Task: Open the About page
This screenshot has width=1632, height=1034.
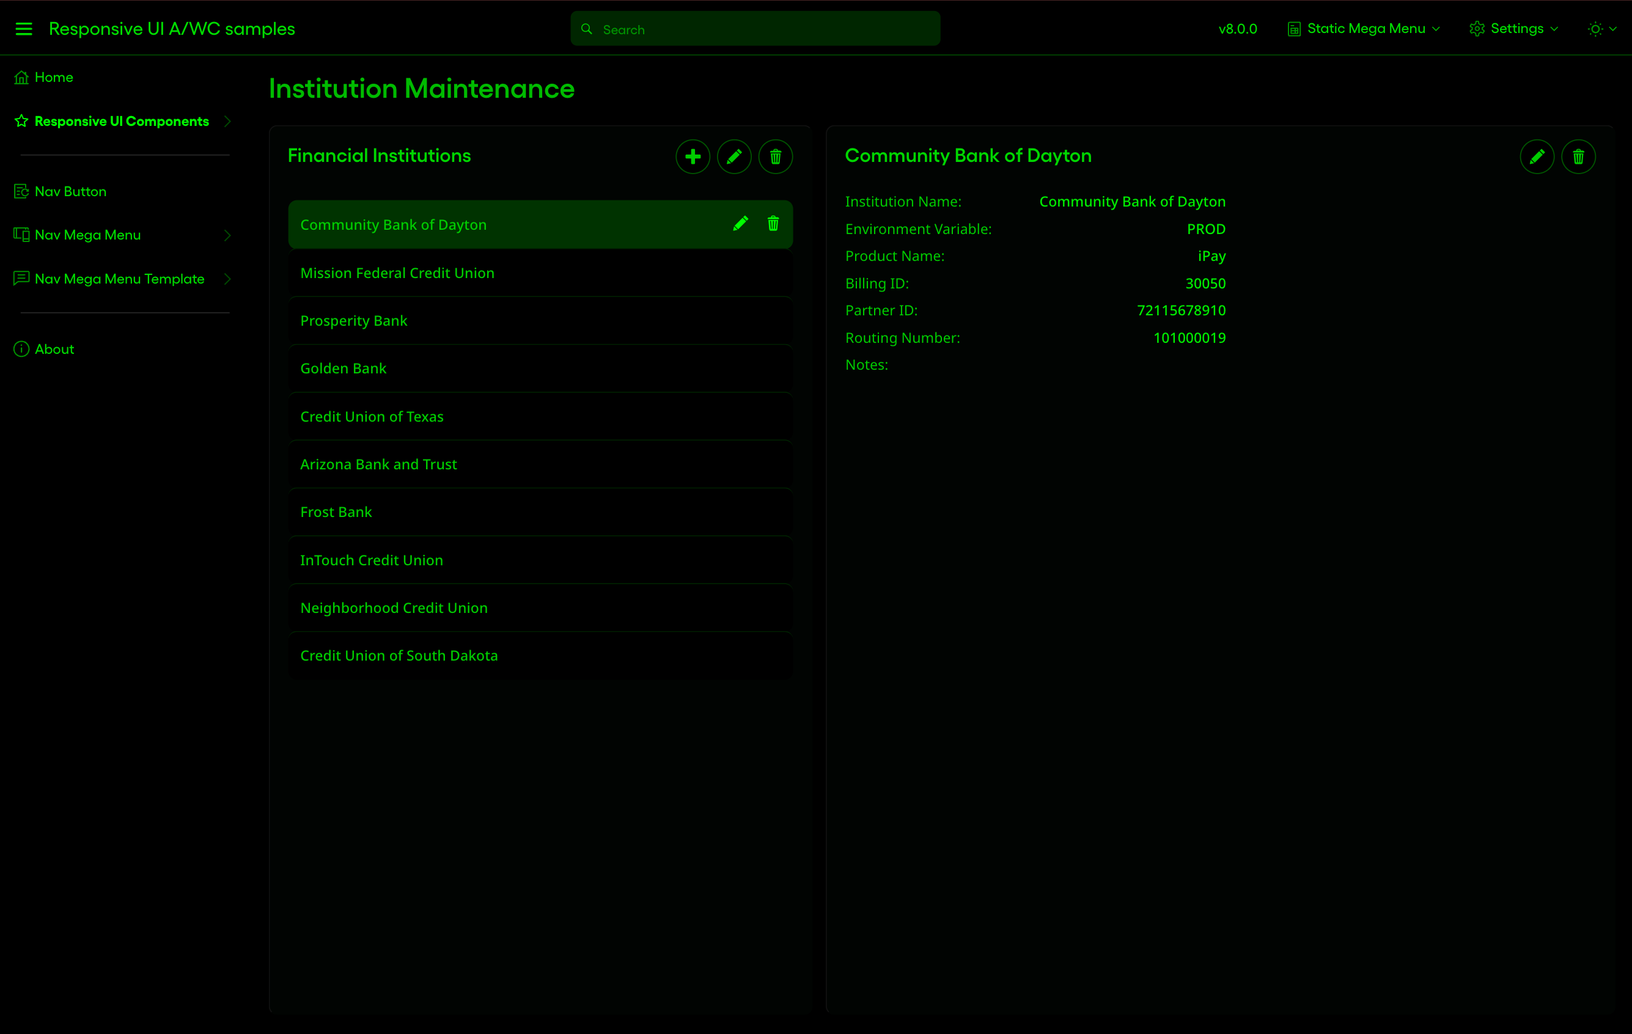Action: (x=54, y=349)
